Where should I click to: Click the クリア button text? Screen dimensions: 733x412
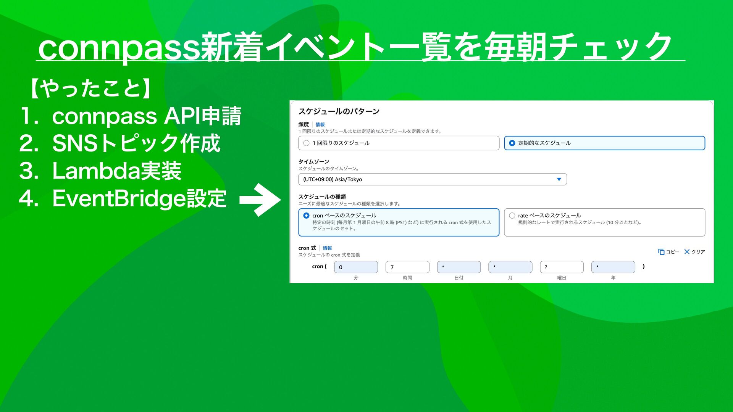pyautogui.click(x=698, y=252)
